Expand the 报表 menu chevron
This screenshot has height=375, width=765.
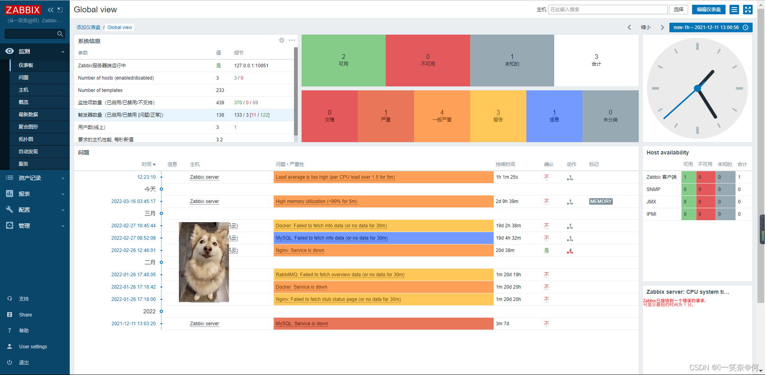pyautogui.click(x=63, y=194)
